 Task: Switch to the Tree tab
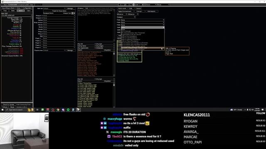tap(5, 11)
